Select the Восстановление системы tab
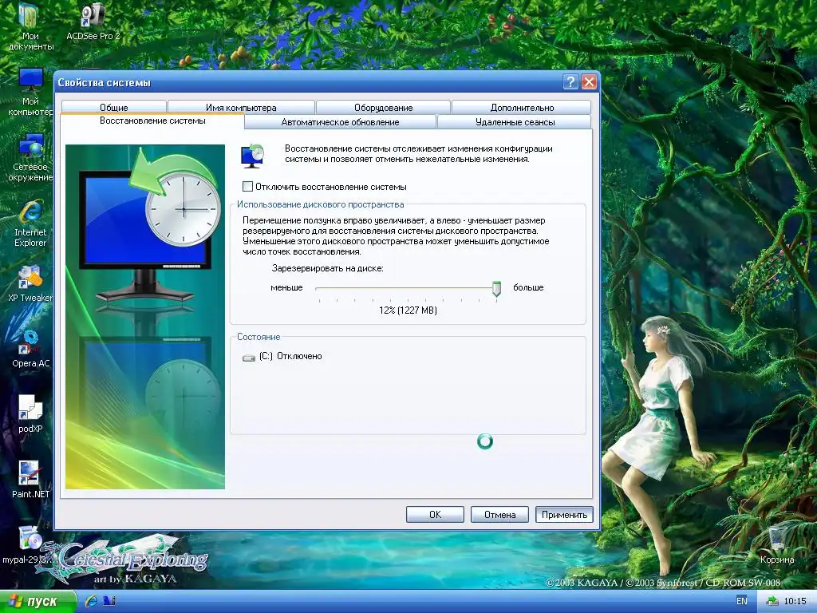Viewport: 817px width, 613px height. tap(152, 121)
